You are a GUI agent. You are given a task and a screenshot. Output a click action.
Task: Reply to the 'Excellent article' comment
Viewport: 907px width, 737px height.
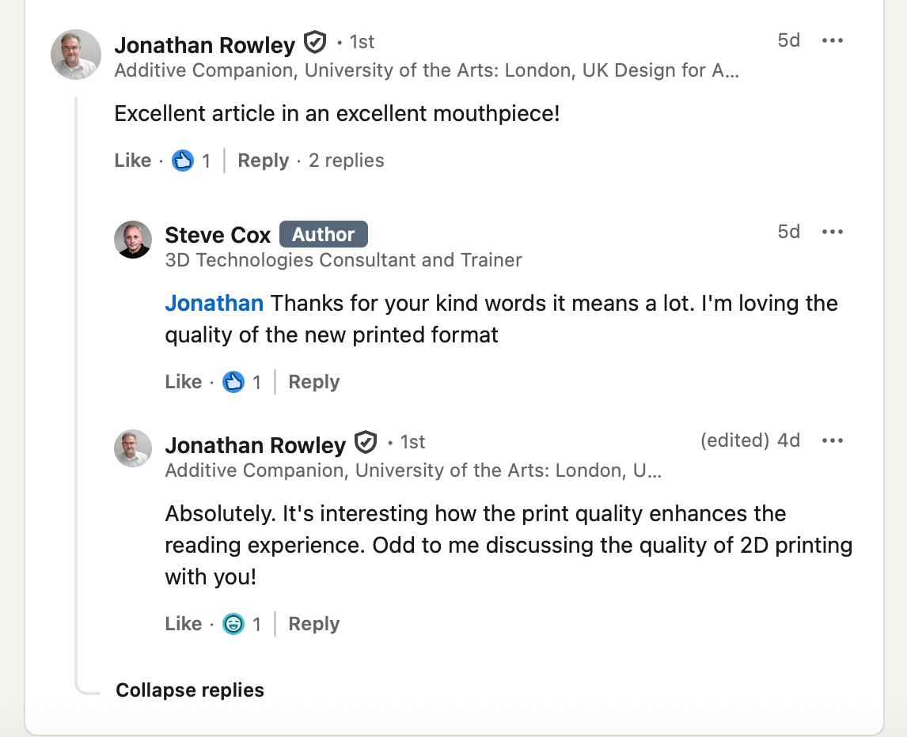263,161
